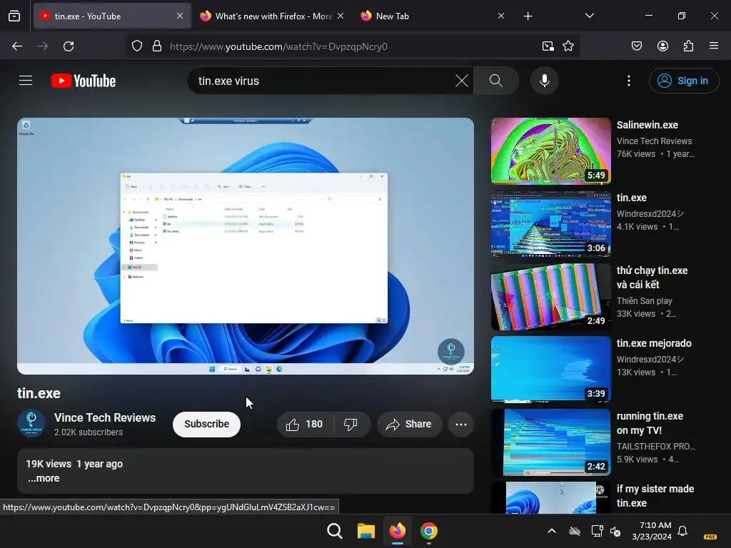Open YouTube settings three-dot menu
Viewport: 731px width, 548px height.
628,81
